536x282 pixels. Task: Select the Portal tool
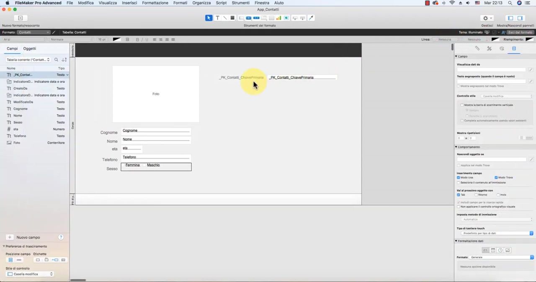(271, 18)
